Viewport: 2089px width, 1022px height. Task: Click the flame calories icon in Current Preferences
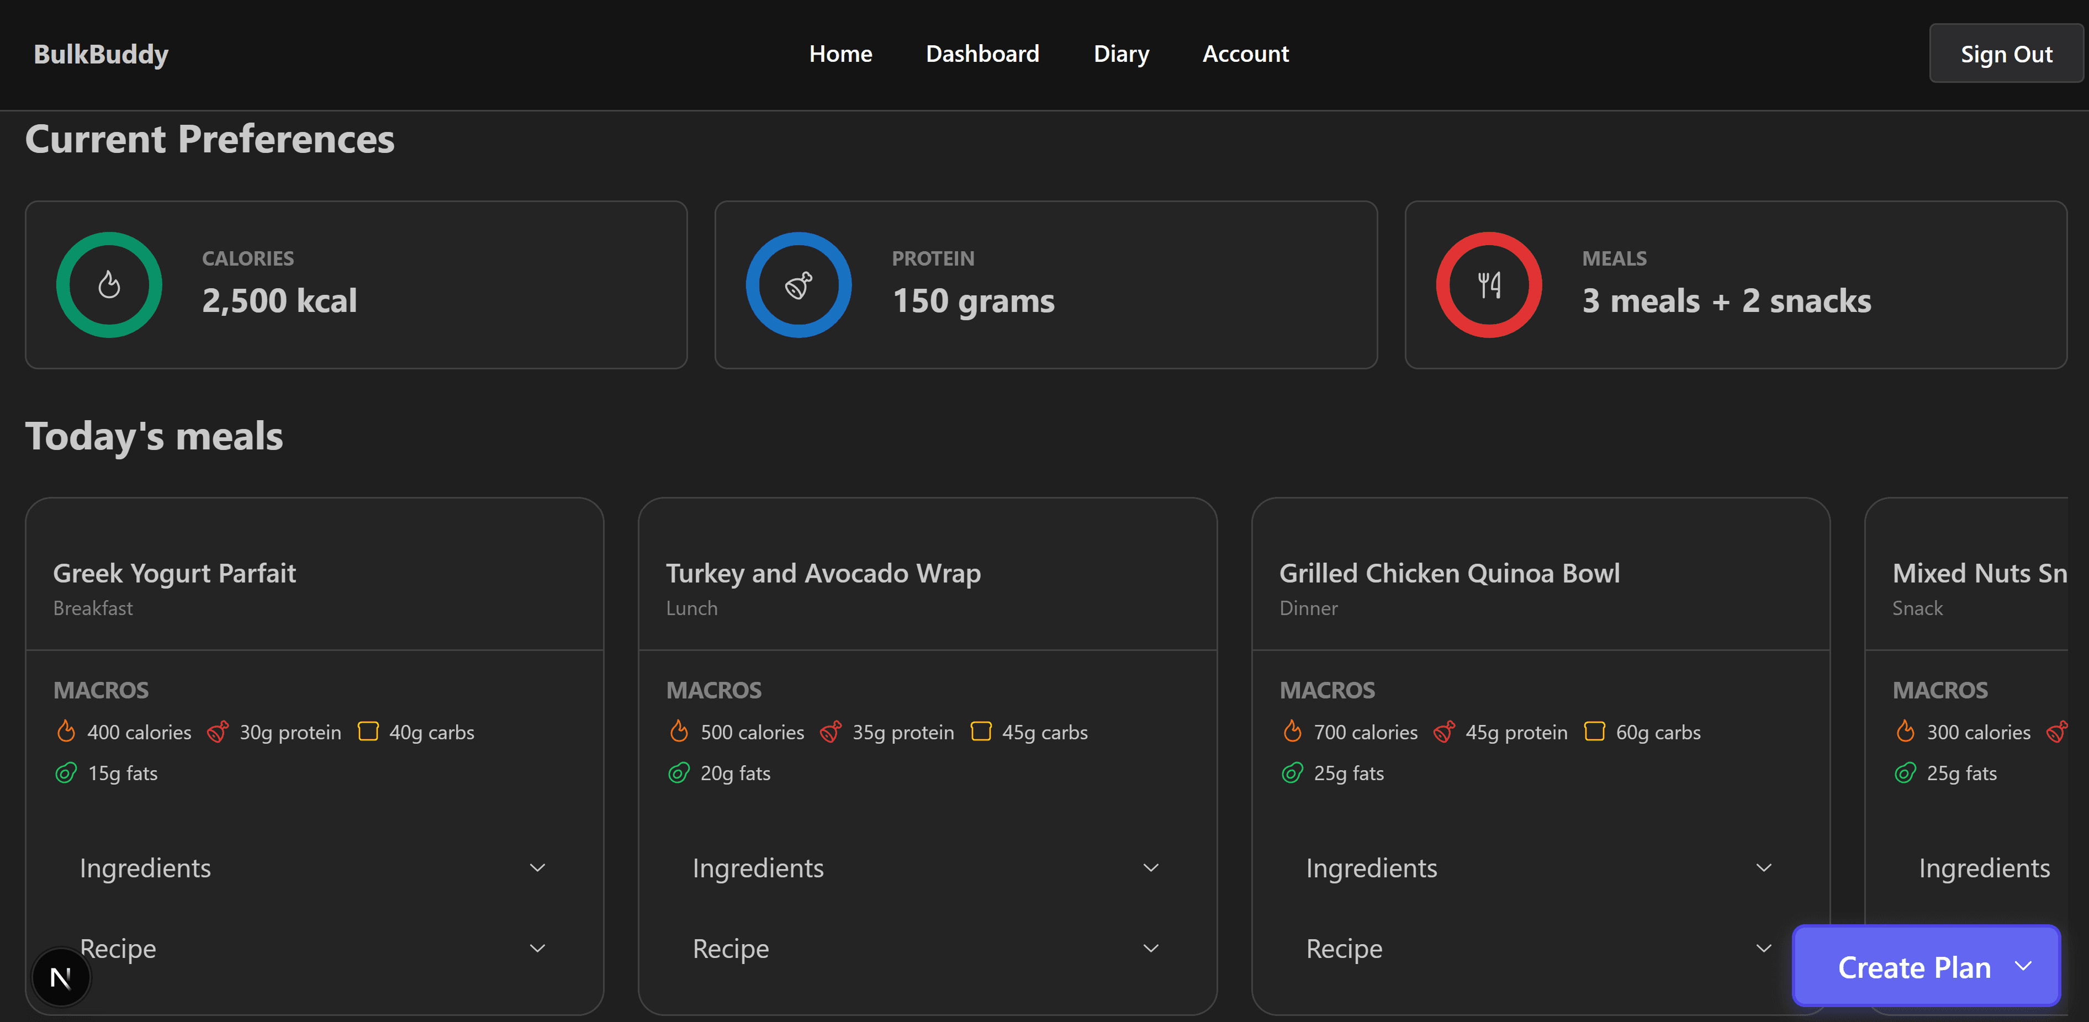coord(109,285)
